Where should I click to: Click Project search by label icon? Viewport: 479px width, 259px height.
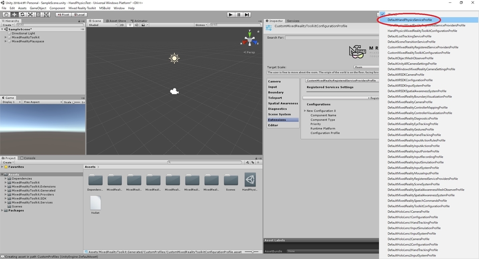point(253,162)
